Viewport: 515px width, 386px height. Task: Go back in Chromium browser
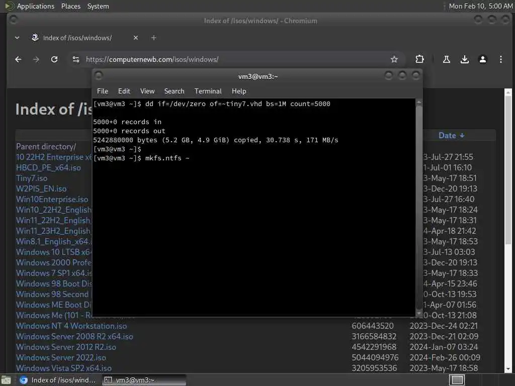pyautogui.click(x=18, y=59)
